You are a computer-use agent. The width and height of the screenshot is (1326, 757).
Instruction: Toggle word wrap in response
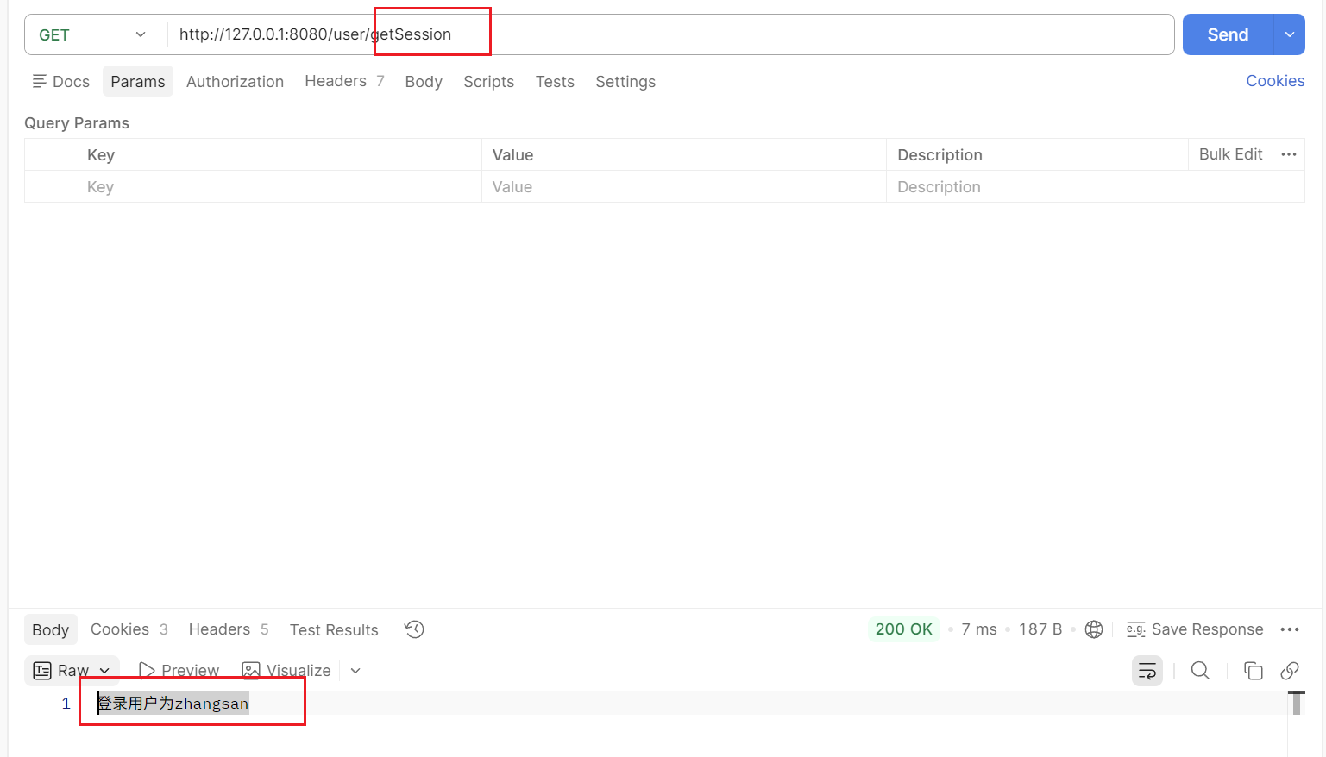pos(1147,671)
